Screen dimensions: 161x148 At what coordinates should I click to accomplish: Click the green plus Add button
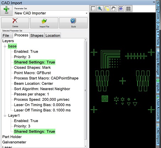6,11
